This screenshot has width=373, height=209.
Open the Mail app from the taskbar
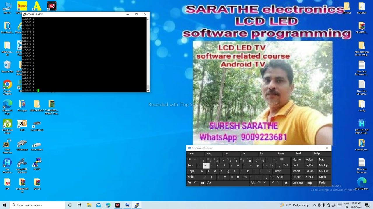coord(98,205)
